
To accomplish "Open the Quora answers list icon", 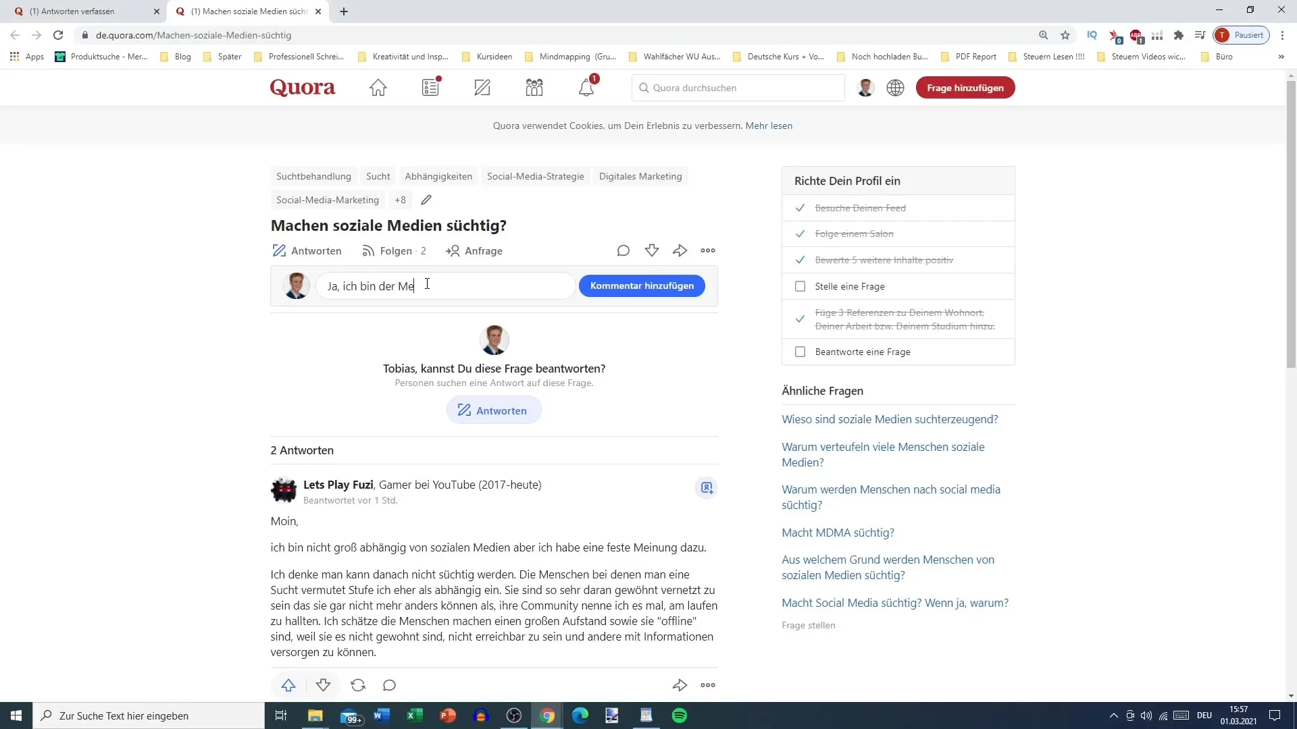I will (x=431, y=87).
